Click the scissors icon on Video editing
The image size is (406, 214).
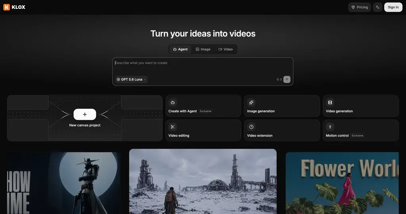pyautogui.click(x=173, y=127)
